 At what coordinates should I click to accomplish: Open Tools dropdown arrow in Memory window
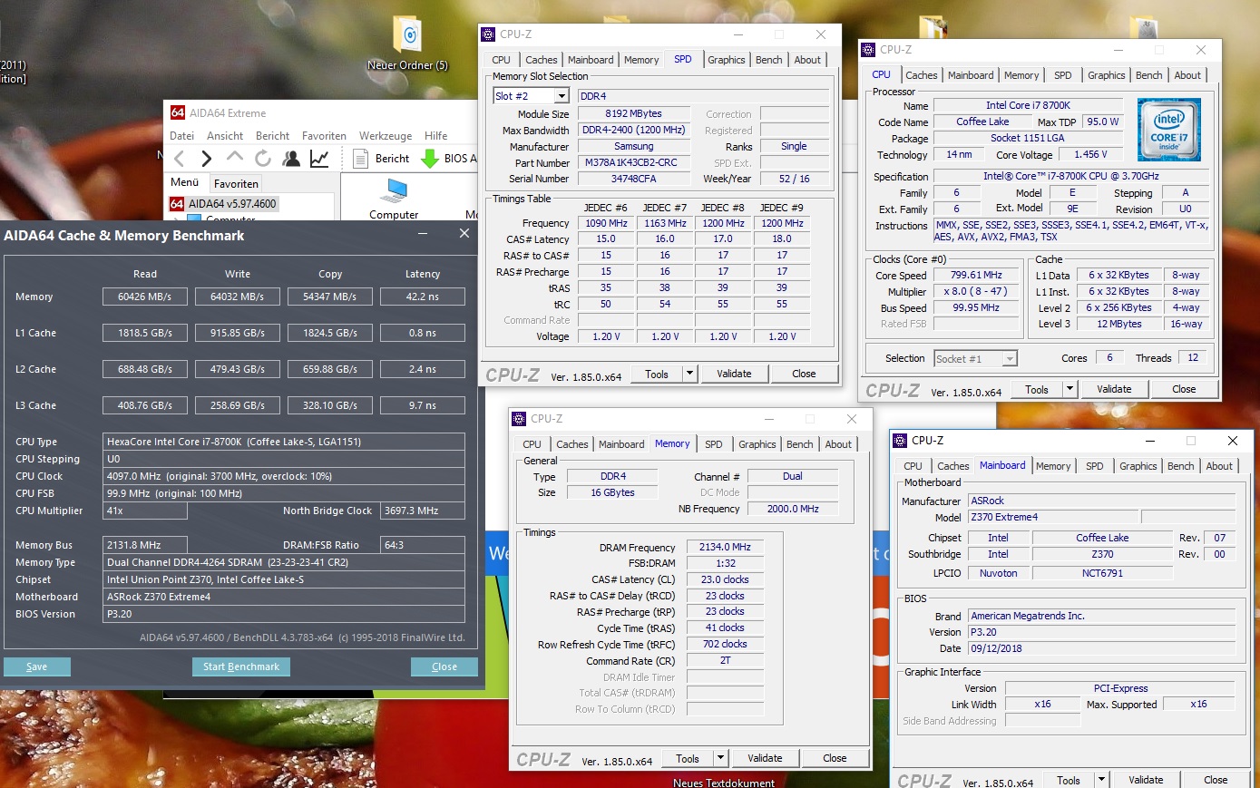point(720,758)
